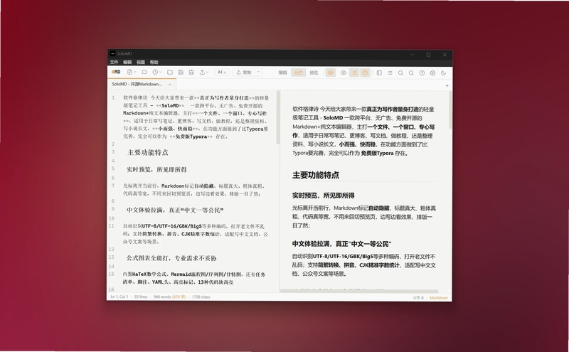
Task: Open the outline list icon
Action: pyautogui.click(x=390, y=73)
